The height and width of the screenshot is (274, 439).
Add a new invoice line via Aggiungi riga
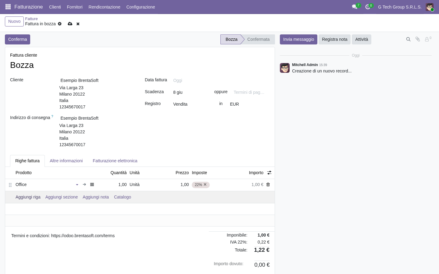tap(28, 197)
